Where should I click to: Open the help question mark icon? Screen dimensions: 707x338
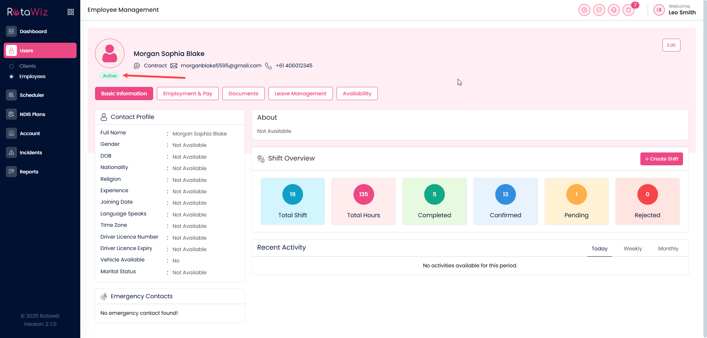(x=584, y=10)
